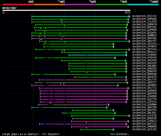Select the UniRef100_B9R9Y8 label
161x136 pixels.
(x=144, y=72)
